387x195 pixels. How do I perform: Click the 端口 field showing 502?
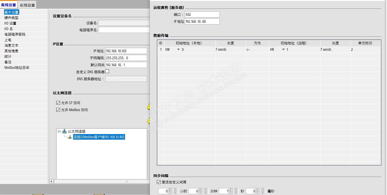[202, 15]
